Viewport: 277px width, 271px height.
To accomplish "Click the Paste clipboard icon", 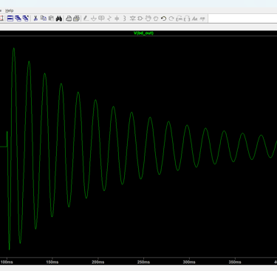I will pyautogui.click(x=51, y=19).
